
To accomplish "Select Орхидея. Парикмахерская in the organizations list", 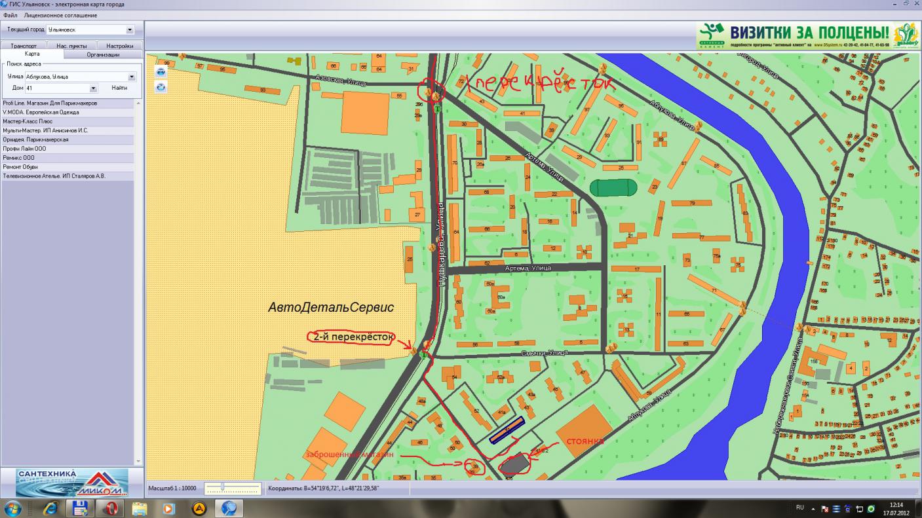I will click(x=36, y=139).
